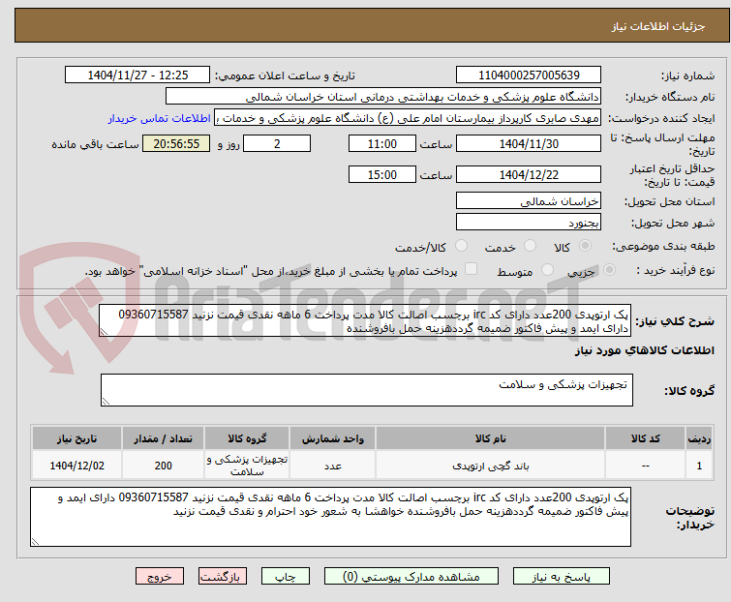The width and height of the screenshot is (731, 602).
Task: Click the unit cell عدد
Action: click(x=333, y=465)
